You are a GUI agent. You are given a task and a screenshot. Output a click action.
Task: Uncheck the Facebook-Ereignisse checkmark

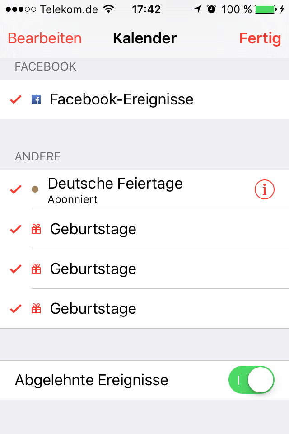[16, 99]
